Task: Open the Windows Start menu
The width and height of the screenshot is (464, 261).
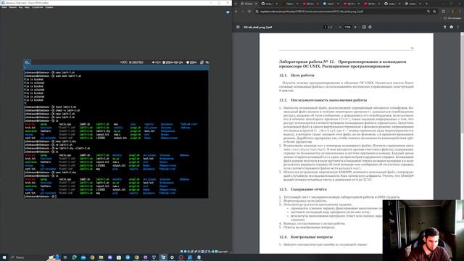Action: coord(4,257)
